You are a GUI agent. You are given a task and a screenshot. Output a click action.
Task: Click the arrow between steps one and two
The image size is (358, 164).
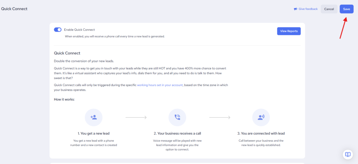pyautogui.click(x=136, y=117)
